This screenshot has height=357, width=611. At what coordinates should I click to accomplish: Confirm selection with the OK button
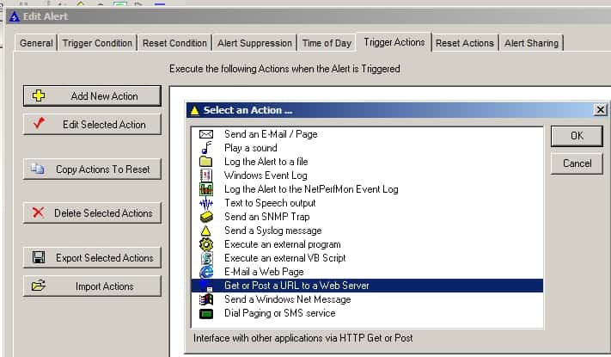577,136
